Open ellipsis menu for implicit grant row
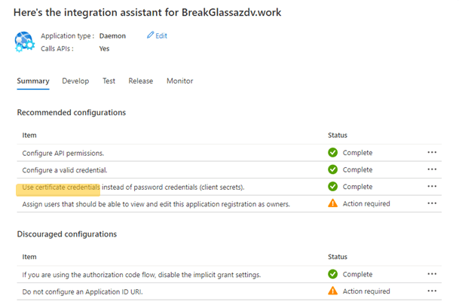Screen dimensions: 459x308 point(432,274)
